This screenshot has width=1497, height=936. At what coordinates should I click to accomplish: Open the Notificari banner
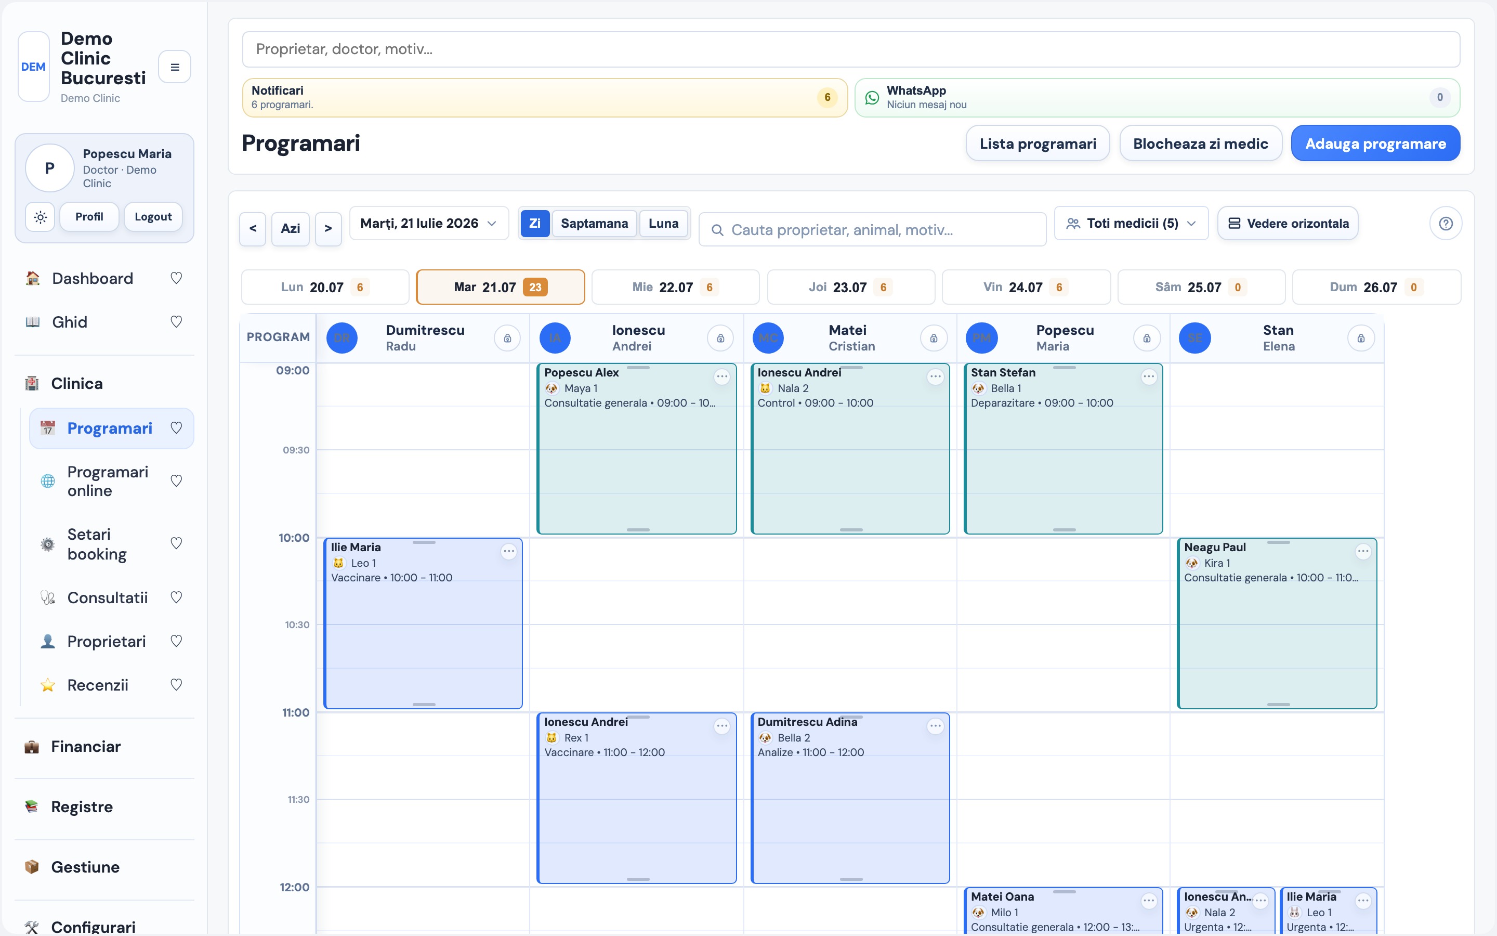544,97
